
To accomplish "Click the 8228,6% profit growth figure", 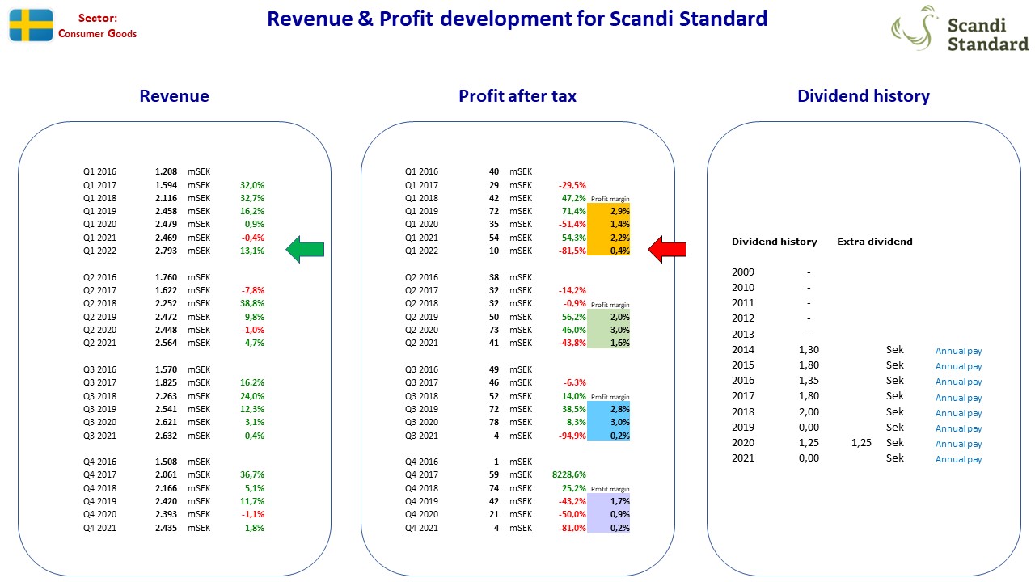I will coord(569,475).
